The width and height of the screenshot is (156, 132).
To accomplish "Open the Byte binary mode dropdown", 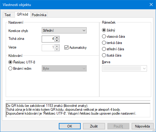I will 64,69.
